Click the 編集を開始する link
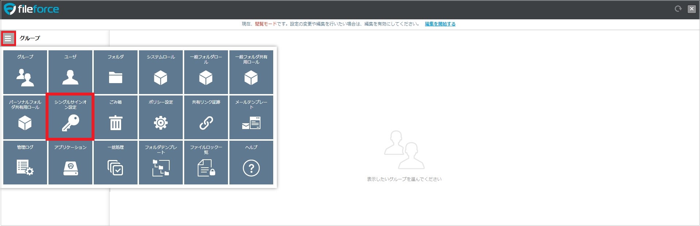Image resolution: width=700 pixels, height=226 pixels. pyautogui.click(x=440, y=24)
